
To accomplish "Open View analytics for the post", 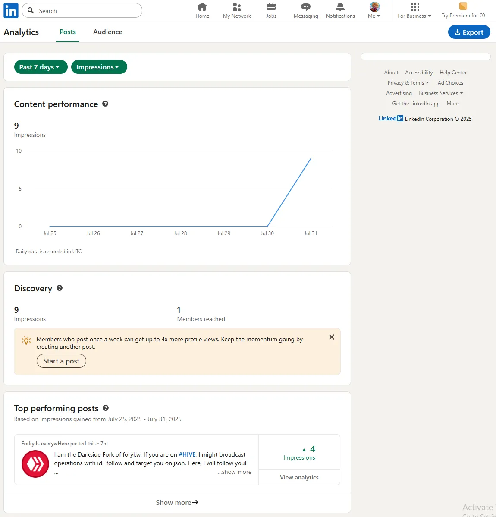I will pyautogui.click(x=299, y=477).
